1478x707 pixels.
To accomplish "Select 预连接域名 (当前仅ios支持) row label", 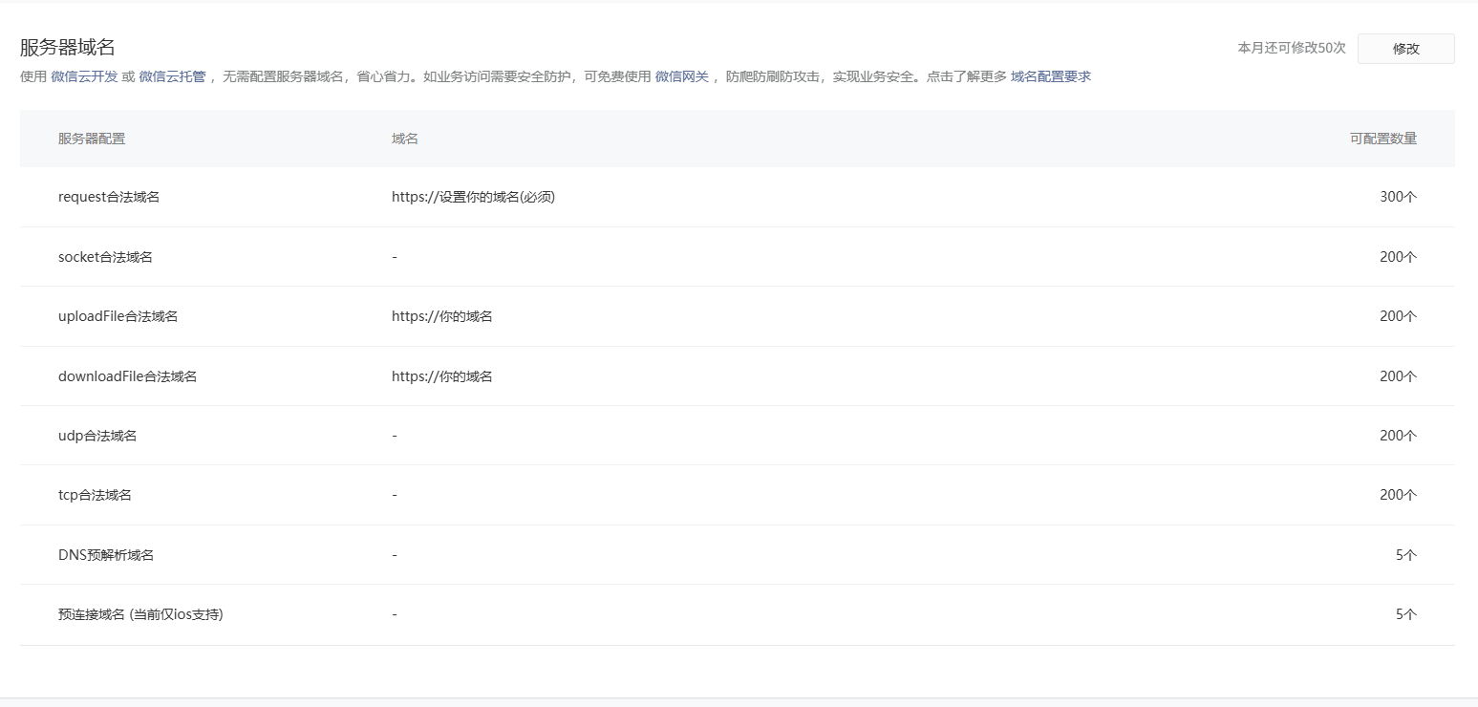I will [140, 614].
